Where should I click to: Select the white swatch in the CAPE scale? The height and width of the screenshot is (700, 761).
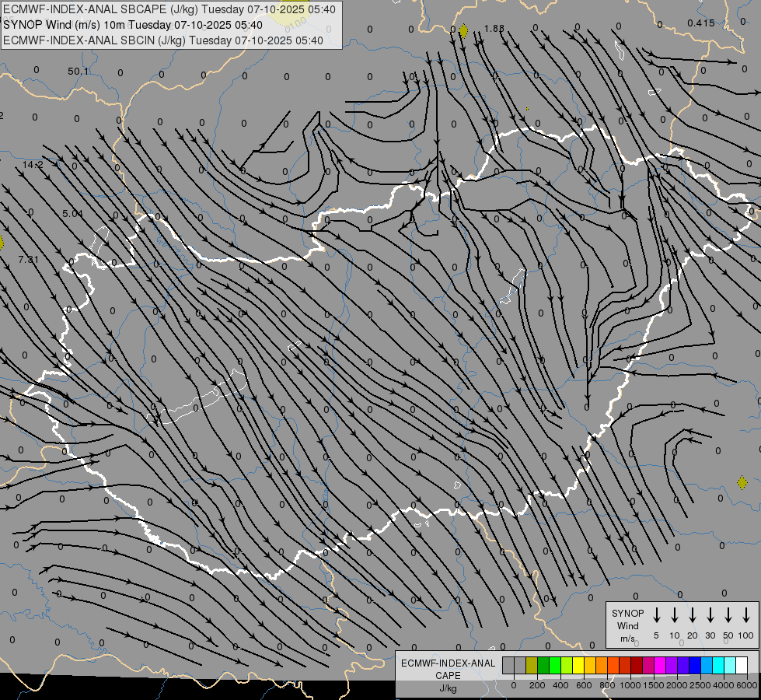pyautogui.click(x=741, y=665)
